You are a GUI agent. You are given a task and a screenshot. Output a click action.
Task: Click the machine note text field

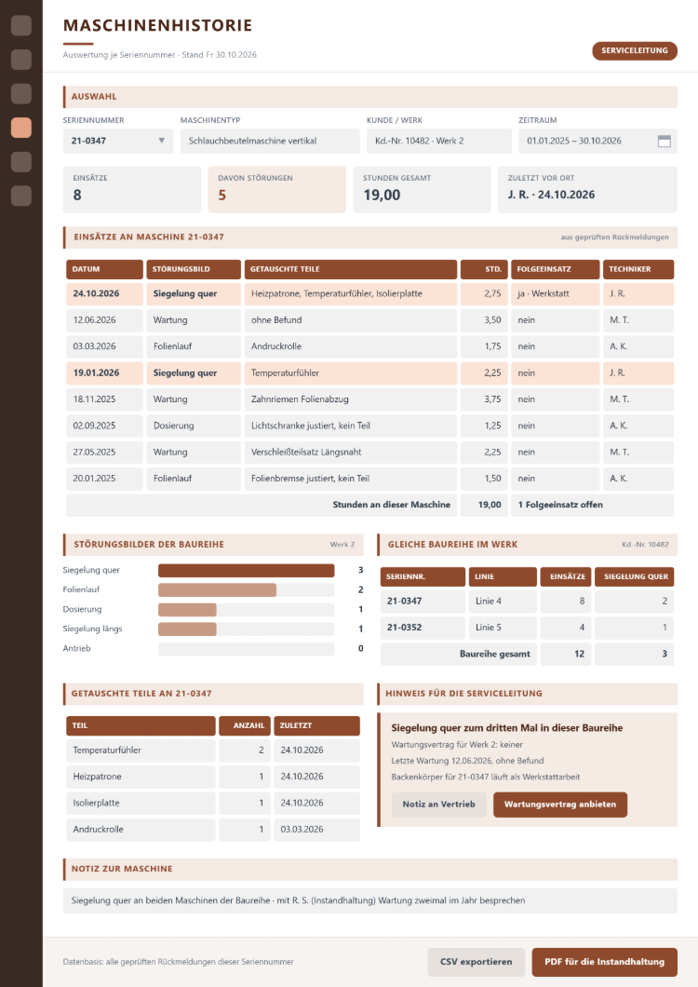click(370, 900)
